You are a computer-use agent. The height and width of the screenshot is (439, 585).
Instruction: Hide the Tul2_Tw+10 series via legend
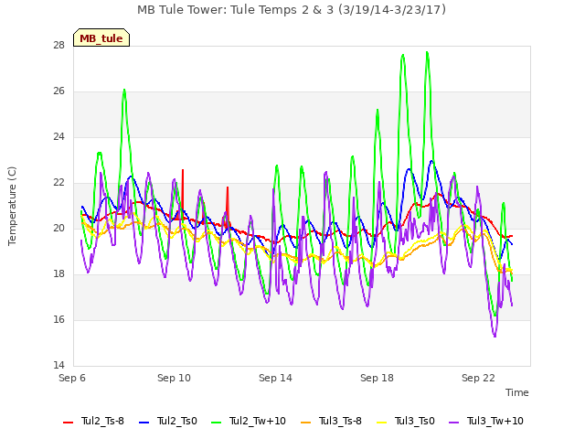(x=249, y=421)
